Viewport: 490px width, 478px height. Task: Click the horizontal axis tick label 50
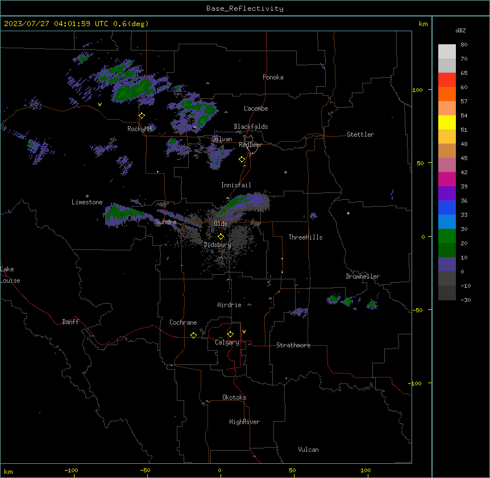(x=292, y=470)
